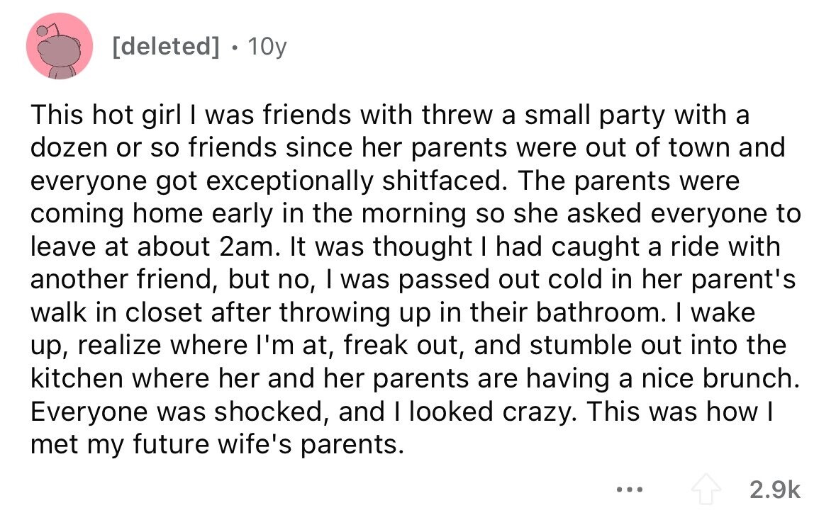Select the line starting 'another friend, but no'

pos(413,280)
